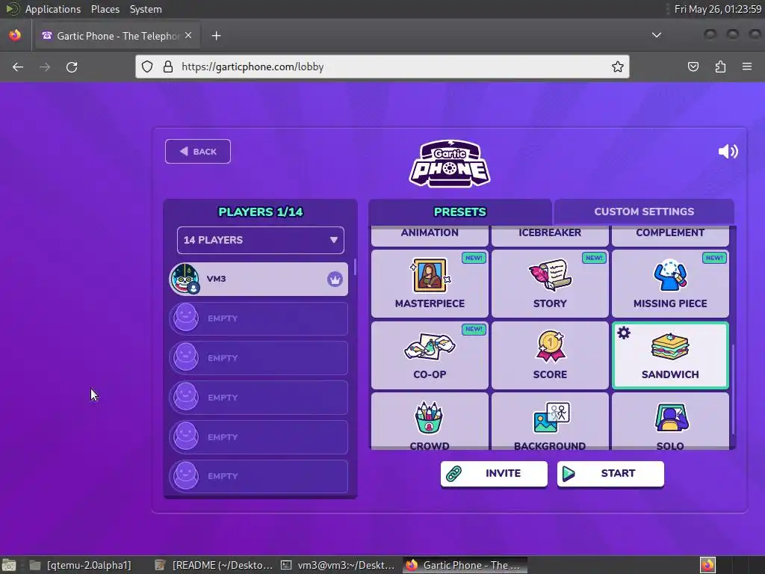
Task: Choose the Story preset
Action: (550, 283)
